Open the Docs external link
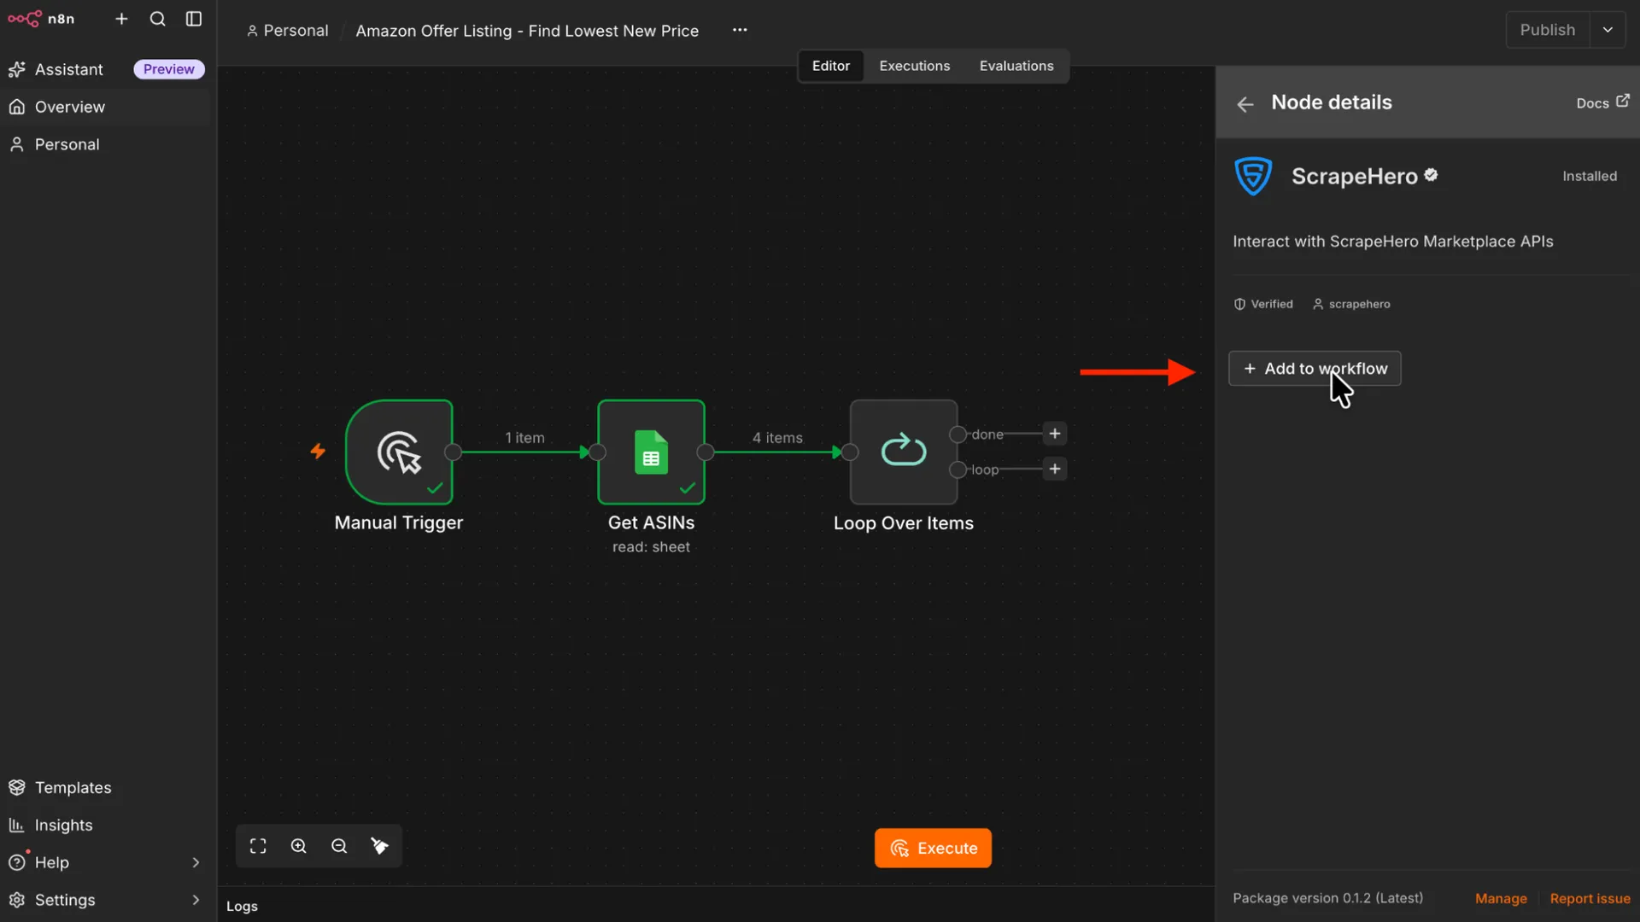 click(1602, 102)
